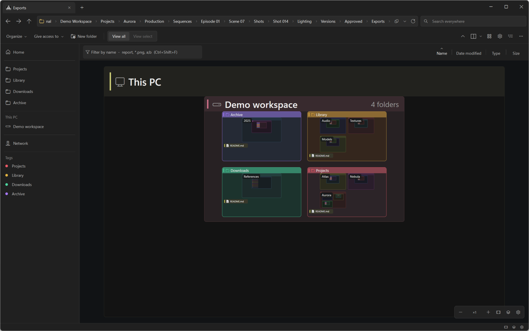
Task: Create a New folder
Action: click(84, 37)
